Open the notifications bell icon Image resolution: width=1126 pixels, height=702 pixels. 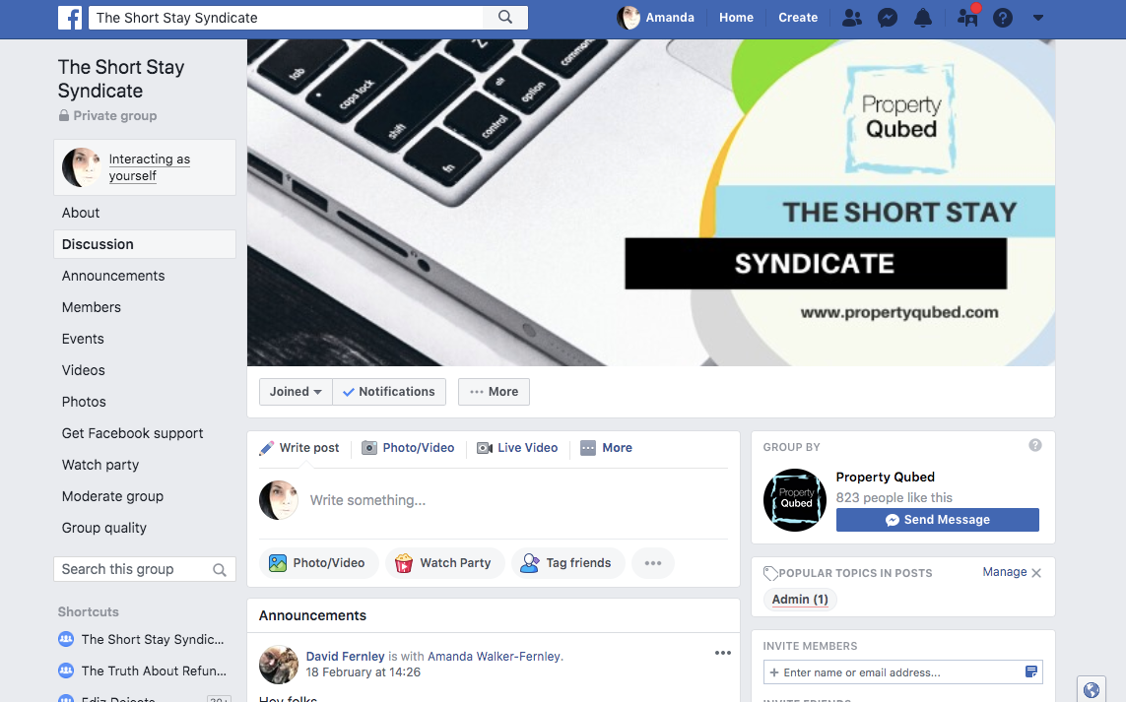pos(923,18)
